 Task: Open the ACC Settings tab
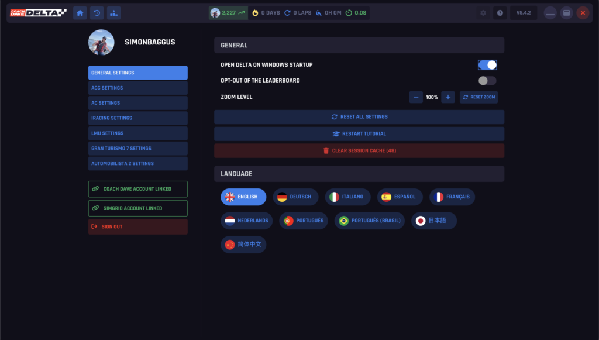coord(138,88)
